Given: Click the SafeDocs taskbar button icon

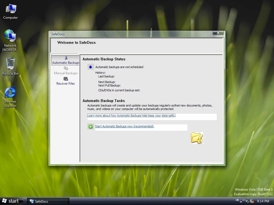Looking at the screenshot, I should coord(32,201).
